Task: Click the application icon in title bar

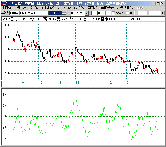Action: click(4, 3)
